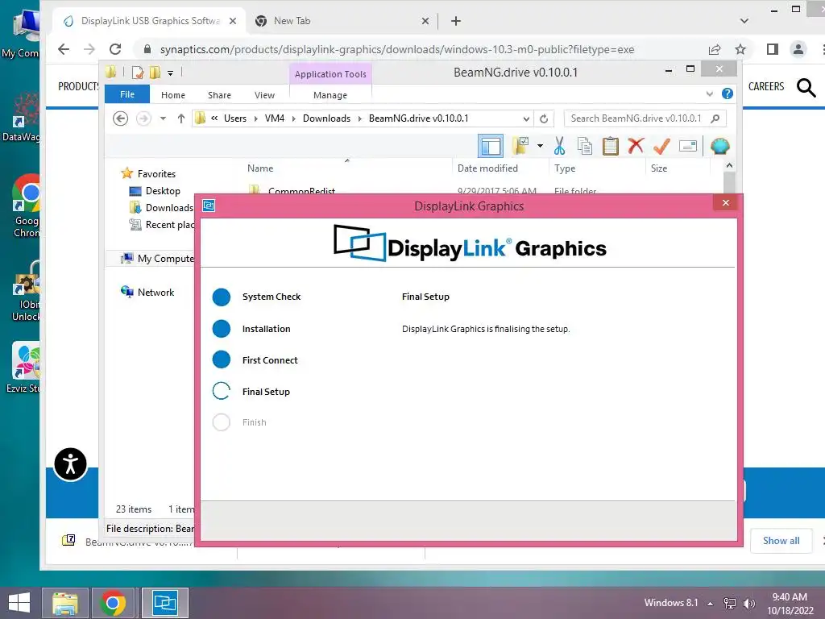The height and width of the screenshot is (619, 825).
Task: Open Chrome tab search dropdown chevron
Action: click(x=744, y=21)
